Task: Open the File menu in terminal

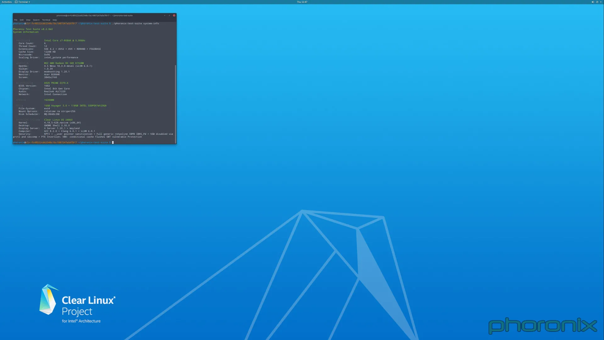Action: pos(16,20)
